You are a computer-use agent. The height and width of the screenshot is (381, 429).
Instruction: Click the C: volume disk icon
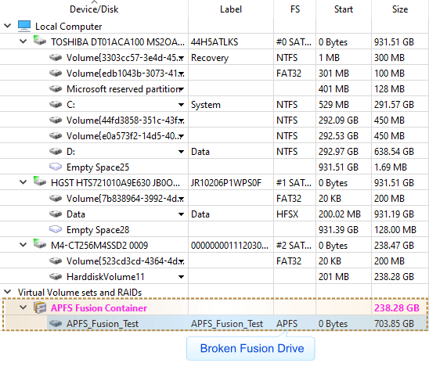56,105
